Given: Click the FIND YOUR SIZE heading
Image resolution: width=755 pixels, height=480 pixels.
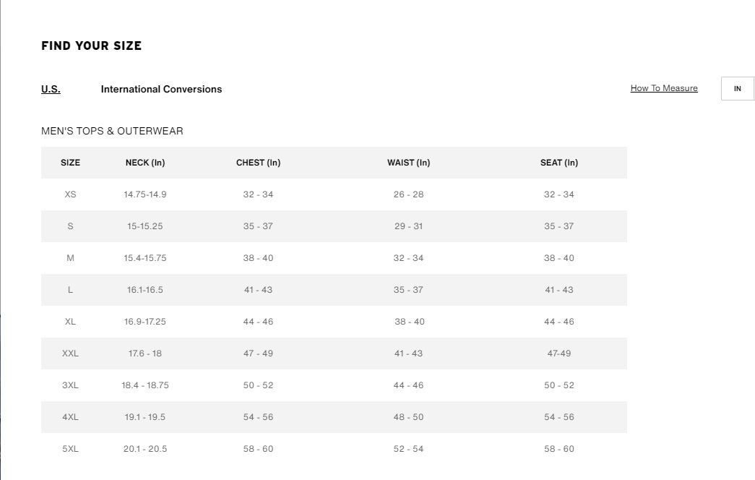Looking at the screenshot, I should click(92, 46).
